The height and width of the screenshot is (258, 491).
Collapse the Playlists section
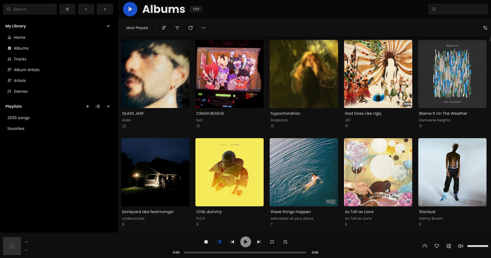[x=108, y=106]
